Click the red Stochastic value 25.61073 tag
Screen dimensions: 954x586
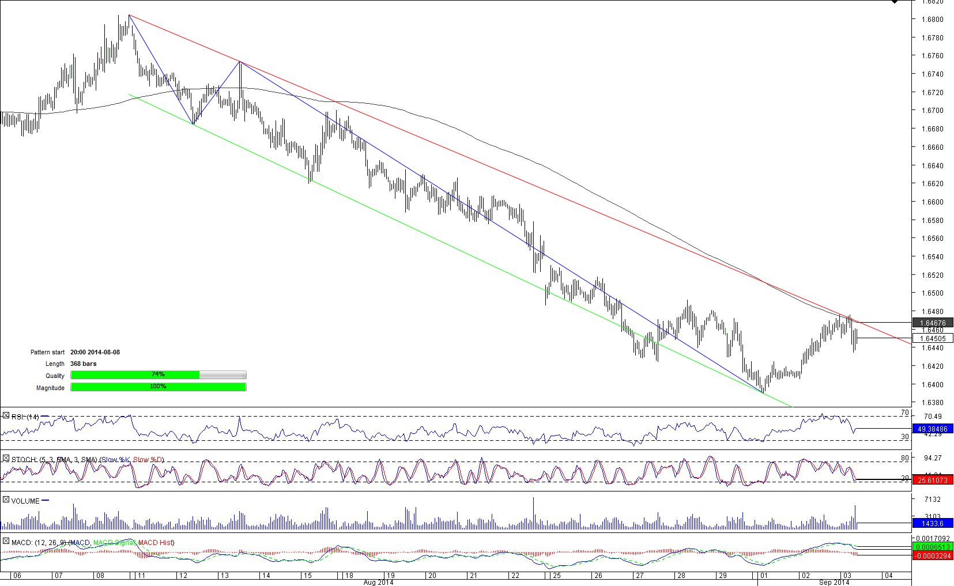933,480
